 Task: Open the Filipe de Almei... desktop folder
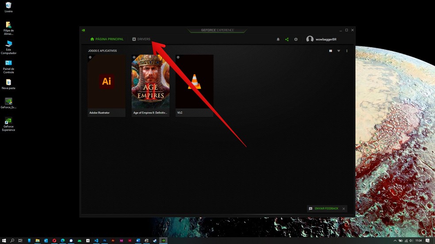(8, 28)
